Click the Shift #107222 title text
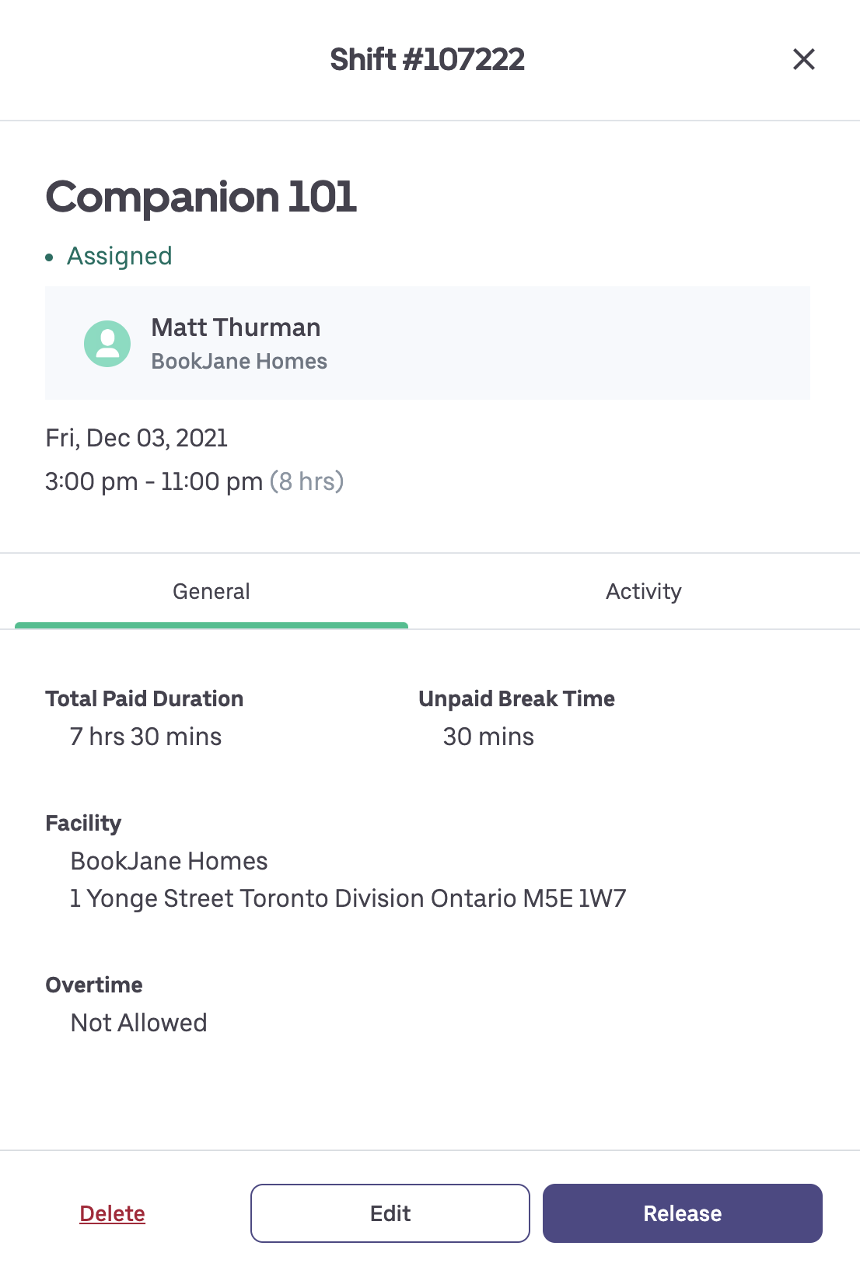 [x=427, y=59]
